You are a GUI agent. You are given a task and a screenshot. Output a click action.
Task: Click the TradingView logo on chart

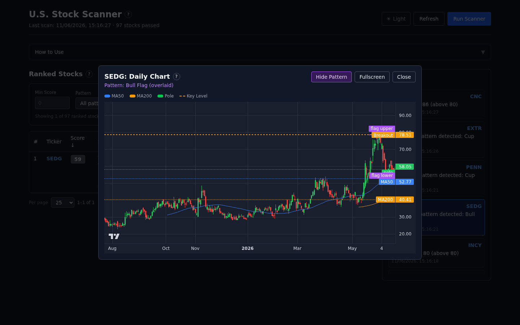pyautogui.click(x=114, y=236)
